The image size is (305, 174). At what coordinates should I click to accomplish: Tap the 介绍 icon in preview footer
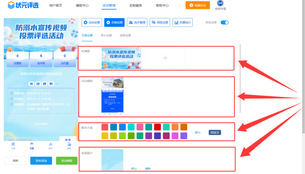click(13, 146)
